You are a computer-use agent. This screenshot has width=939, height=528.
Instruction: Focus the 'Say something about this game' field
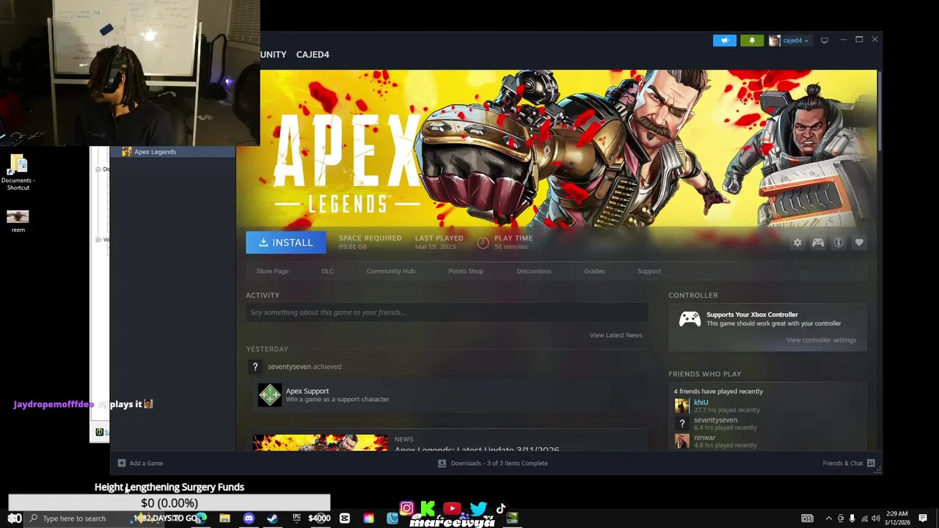point(447,312)
